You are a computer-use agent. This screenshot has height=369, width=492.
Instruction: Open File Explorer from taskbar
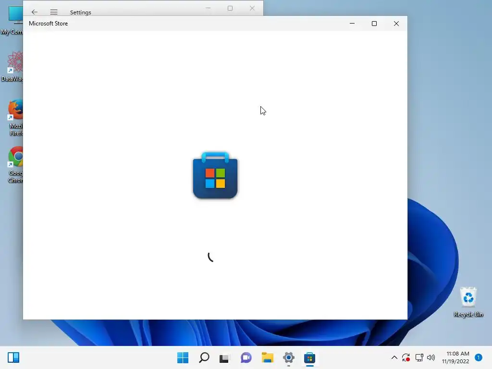point(267,357)
